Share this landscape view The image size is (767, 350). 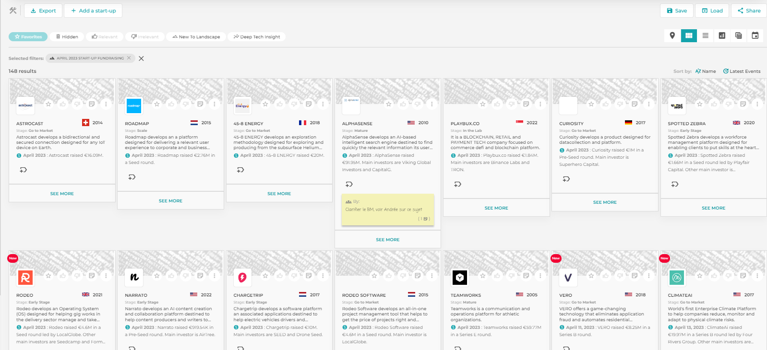click(x=749, y=11)
